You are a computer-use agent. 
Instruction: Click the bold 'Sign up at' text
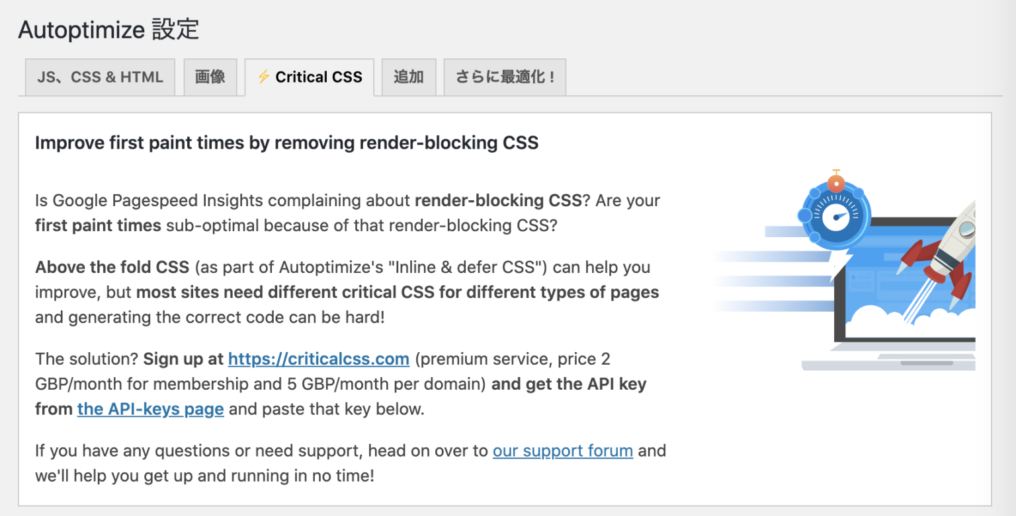(183, 359)
